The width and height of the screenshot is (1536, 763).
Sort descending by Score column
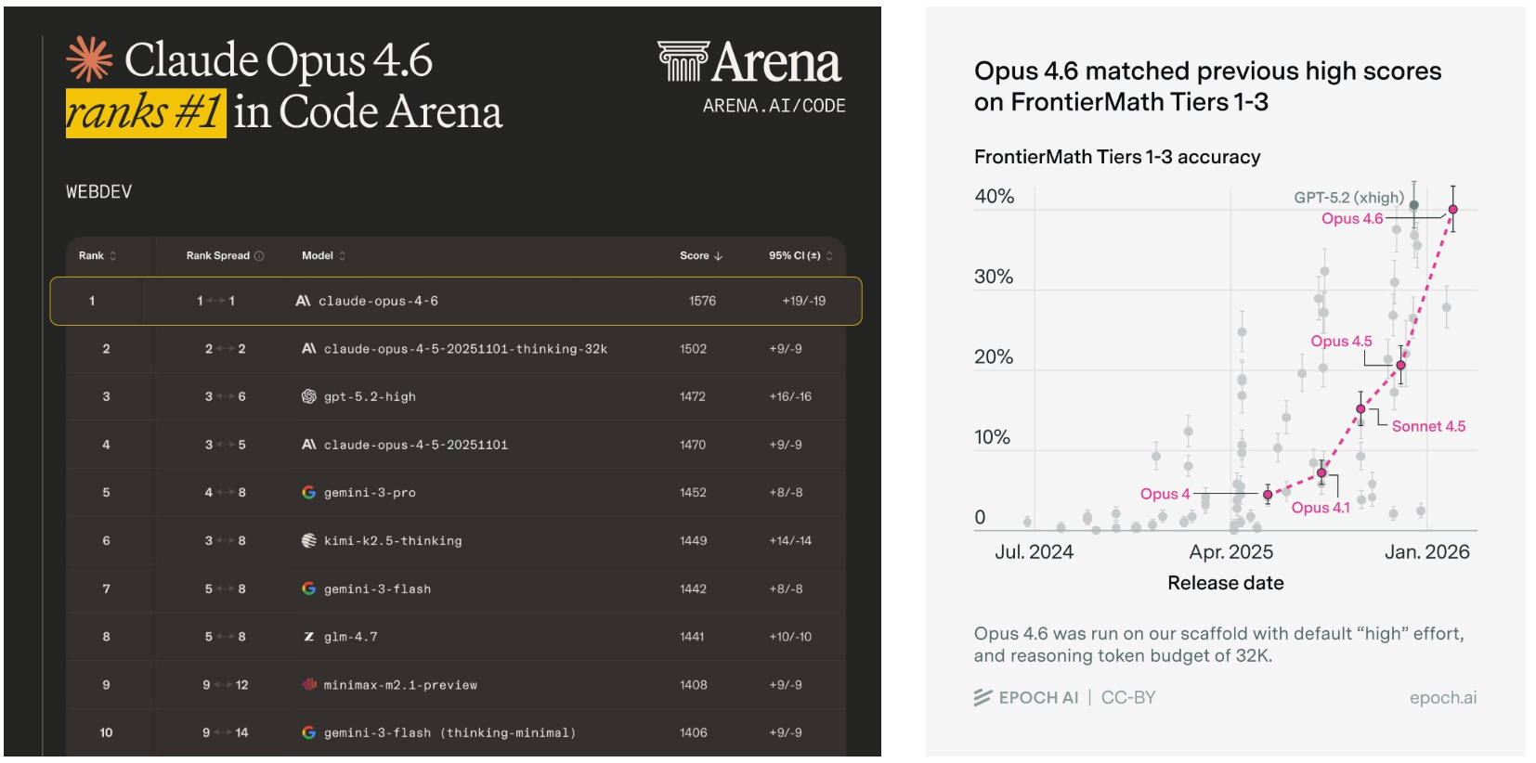click(700, 256)
